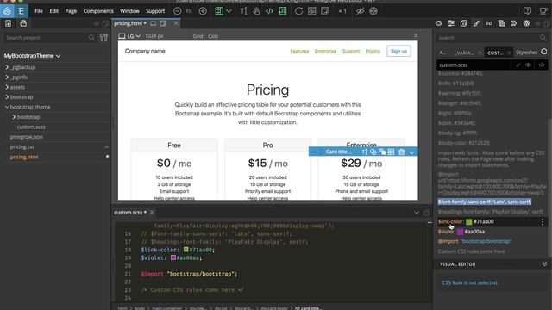Select the text edit tool in toolbar
The image size is (552, 310).
[243, 11]
